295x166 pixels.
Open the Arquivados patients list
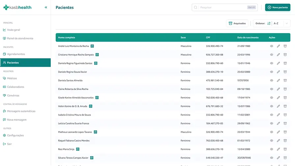coord(237,23)
